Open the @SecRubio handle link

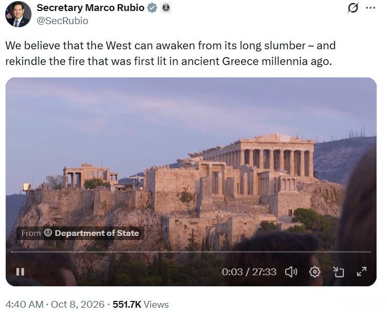point(62,21)
